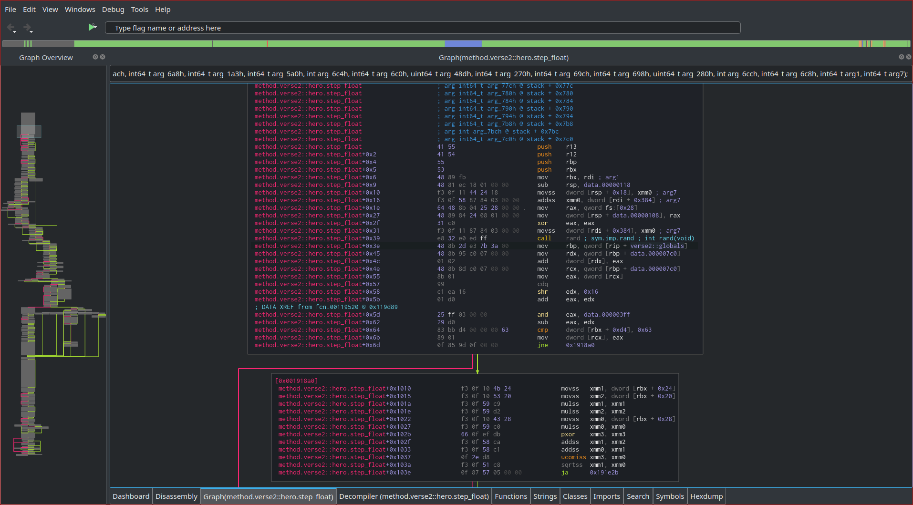Switch to the Functions tab
This screenshot has height=505, width=913.
[511, 496]
